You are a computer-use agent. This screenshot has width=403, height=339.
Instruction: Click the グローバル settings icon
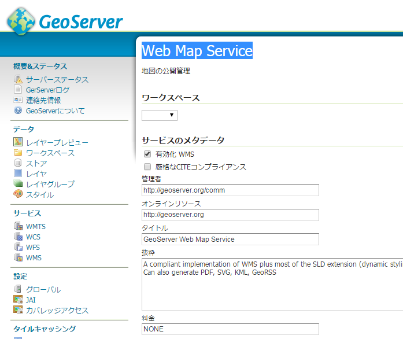(18, 289)
